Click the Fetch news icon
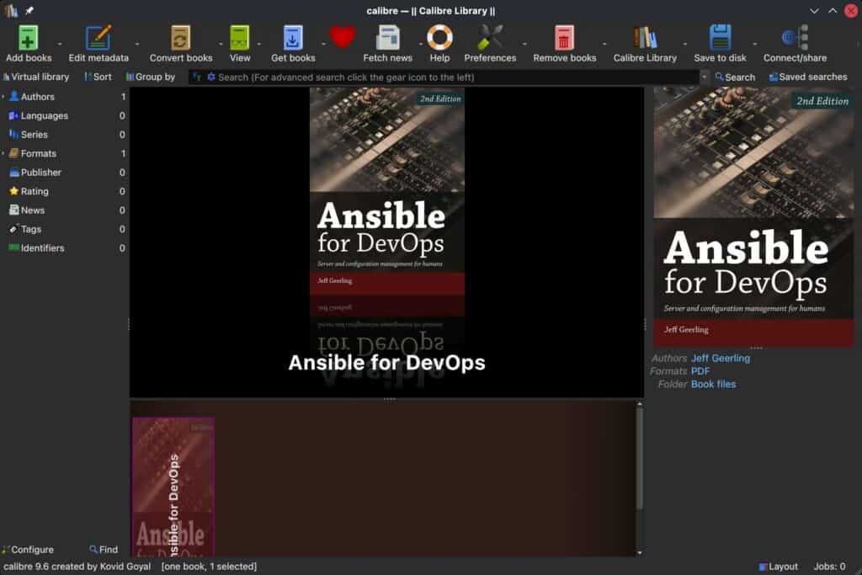 pos(386,38)
